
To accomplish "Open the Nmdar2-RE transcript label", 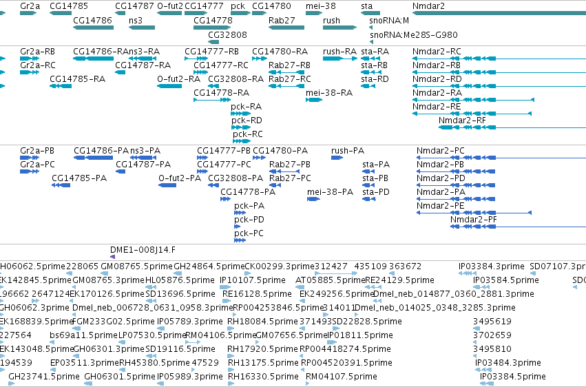I will (x=437, y=107).
